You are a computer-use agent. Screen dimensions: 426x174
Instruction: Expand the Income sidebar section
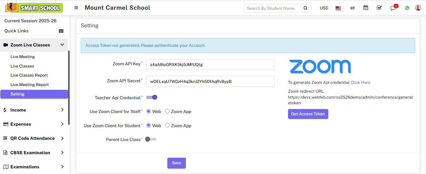(x=62, y=110)
